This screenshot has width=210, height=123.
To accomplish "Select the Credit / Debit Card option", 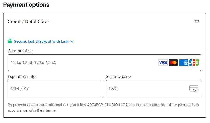I will pyautogui.click(x=28, y=21).
